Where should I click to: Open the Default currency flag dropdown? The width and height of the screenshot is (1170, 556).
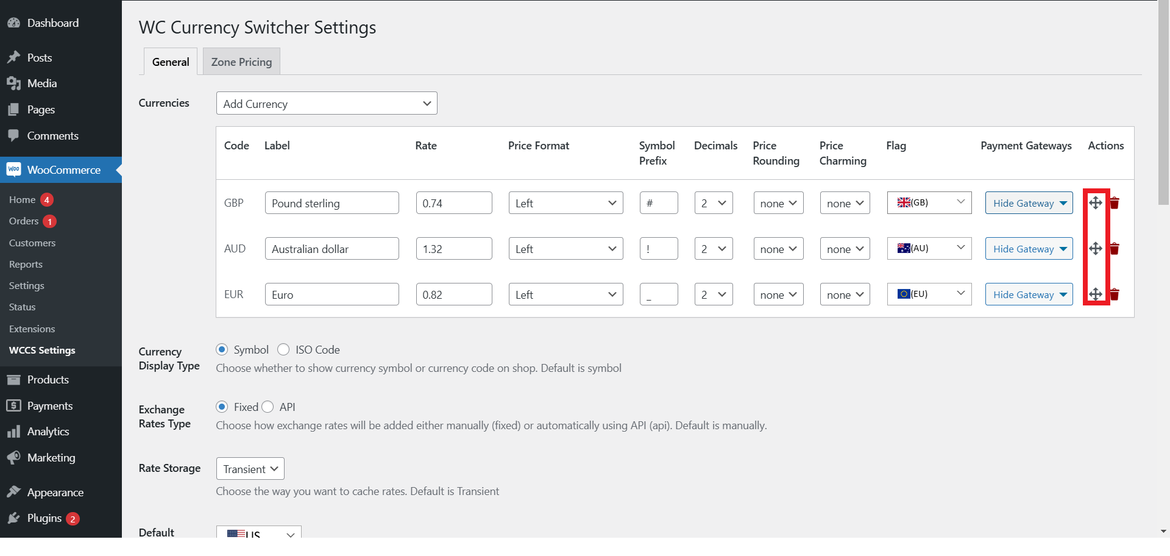pyautogui.click(x=259, y=532)
